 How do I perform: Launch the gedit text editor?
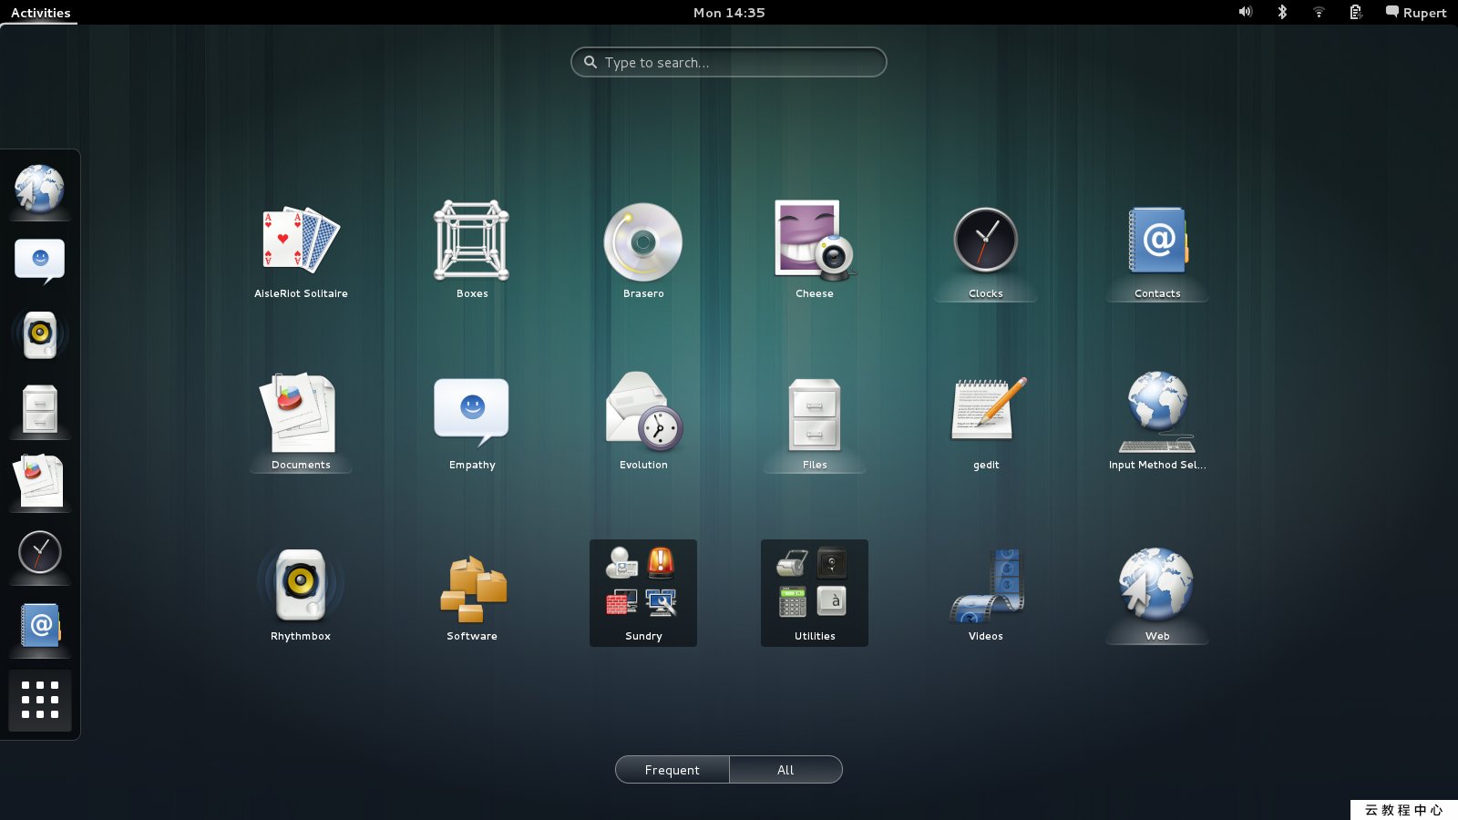pos(985,413)
